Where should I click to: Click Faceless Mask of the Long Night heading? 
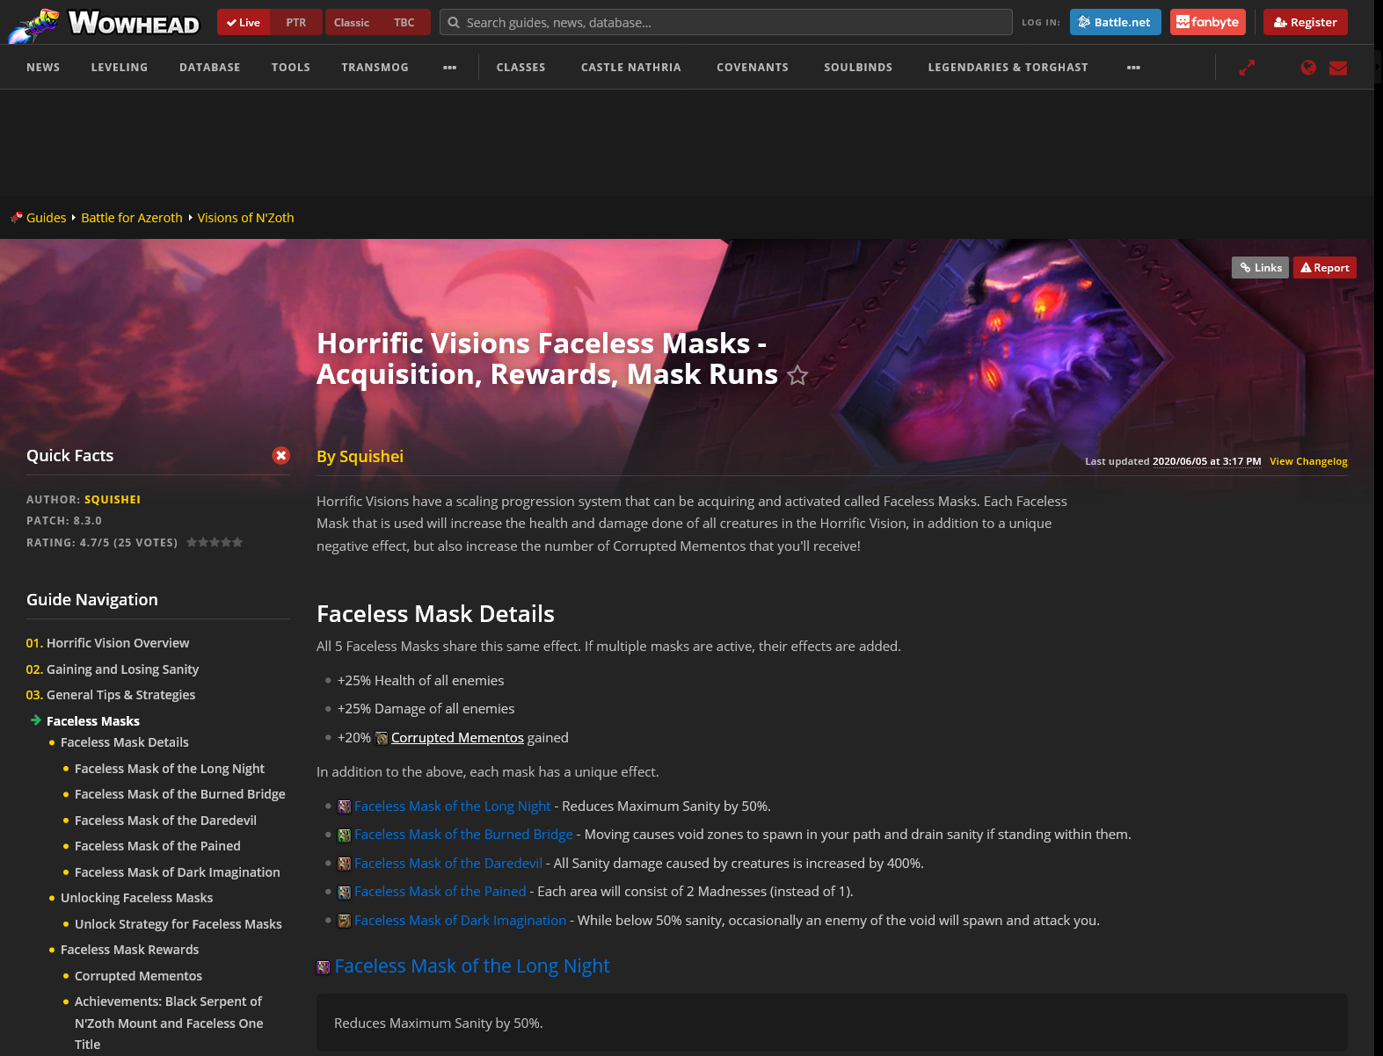[x=471, y=966]
